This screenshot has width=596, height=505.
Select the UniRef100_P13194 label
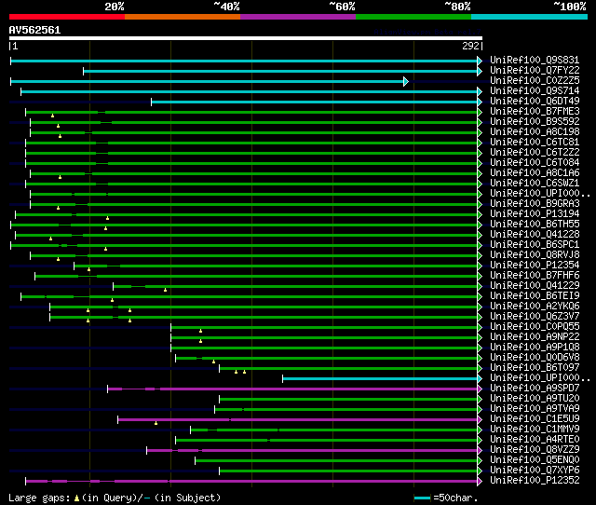(x=535, y=213)
